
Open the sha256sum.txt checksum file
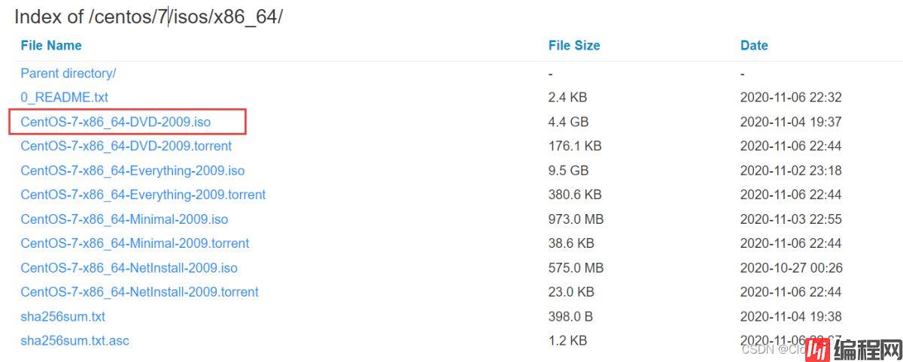pyautogui.click(x=62, y=316)
